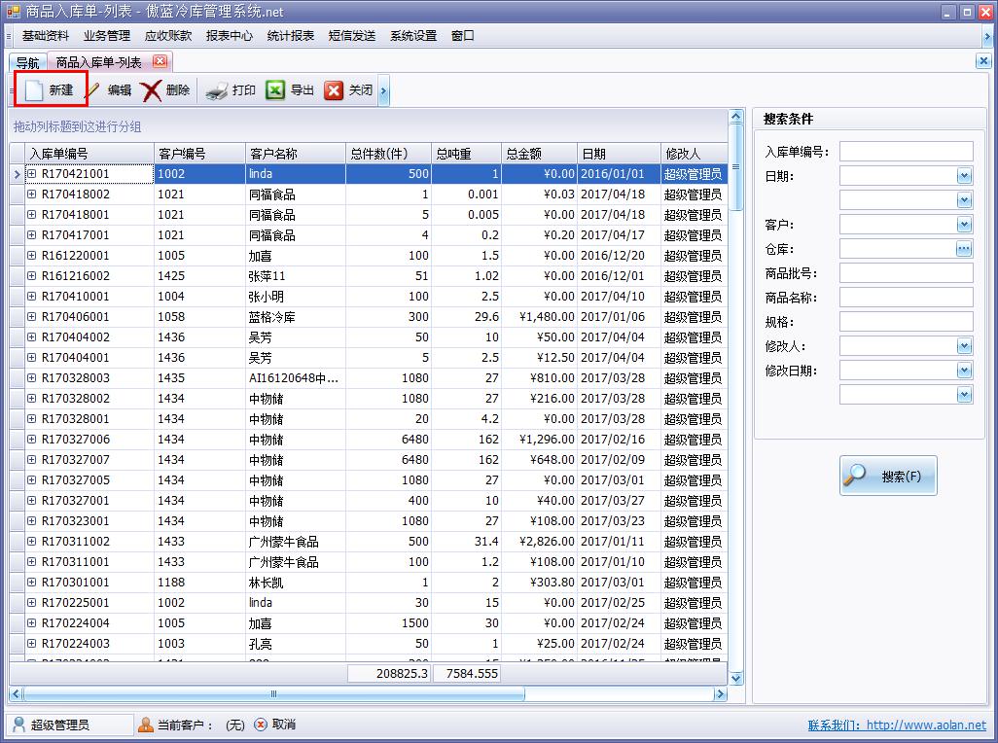The height and width of the screenshot is (743, 998).
Task: Click the Export (导出) Excel icon
Action: click(275, 90)
